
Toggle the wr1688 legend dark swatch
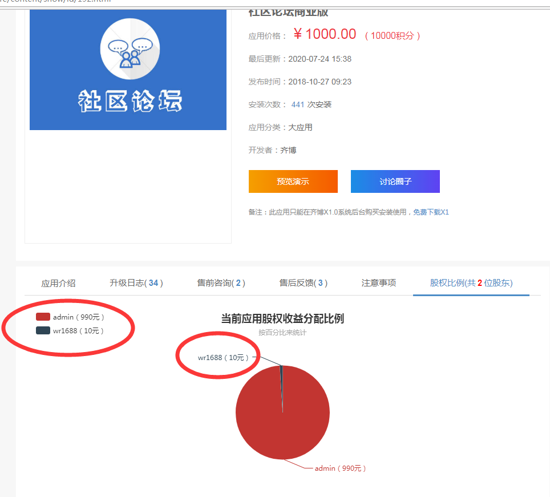click(43, 330)
